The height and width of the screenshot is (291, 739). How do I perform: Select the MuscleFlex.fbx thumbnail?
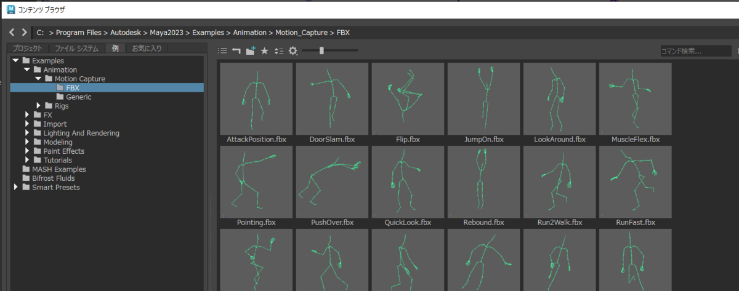[635, 98]
